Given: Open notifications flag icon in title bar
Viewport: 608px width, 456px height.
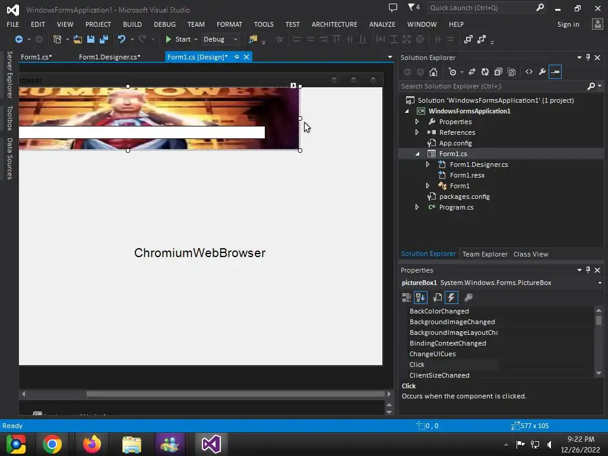Looking at the screenshot, I should pos(413,7).
